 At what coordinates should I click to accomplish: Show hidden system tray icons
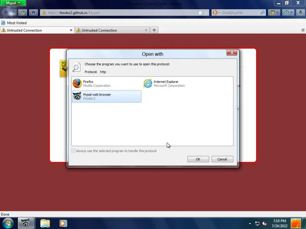pyautogui.click(x=250, y=223)
